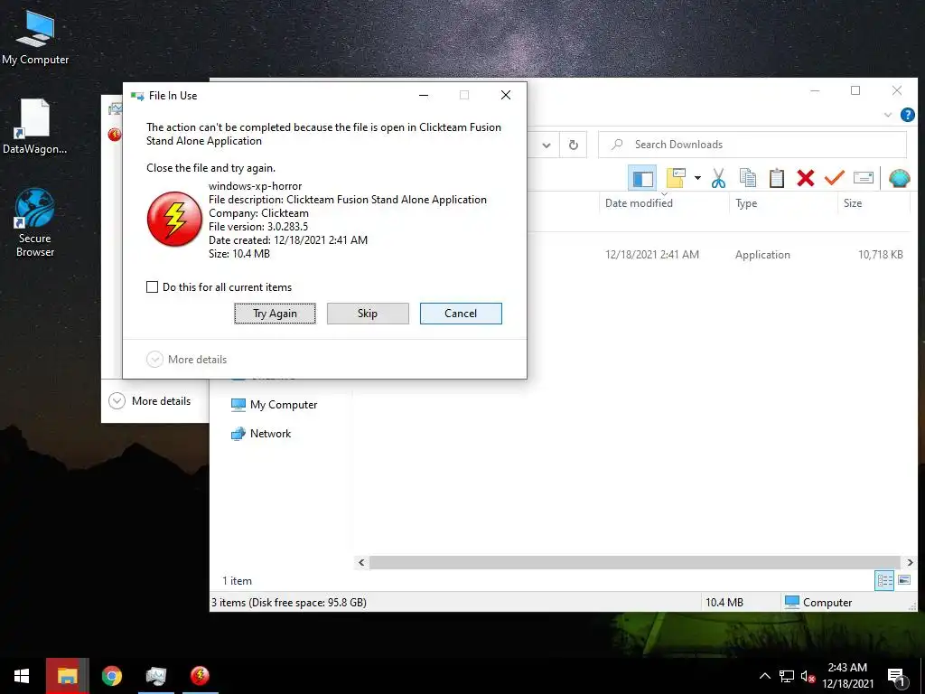Screen dimensions: 925x694
Task: Click '1 item' count in Explorer
Action: [238, 581]
